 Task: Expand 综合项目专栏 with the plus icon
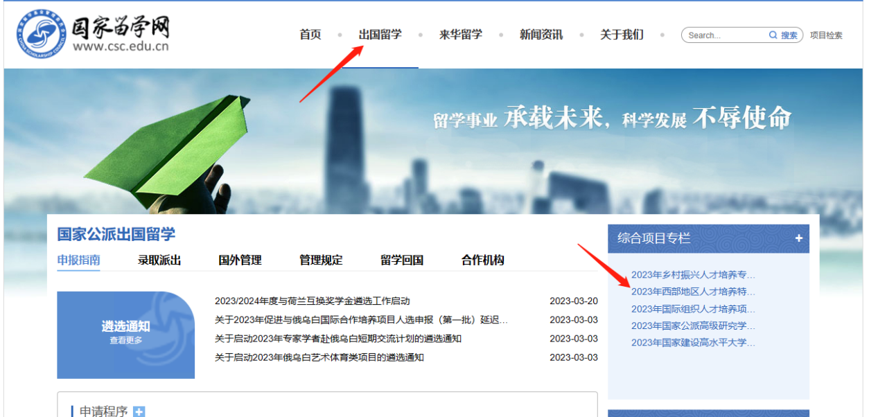[798, 238]
